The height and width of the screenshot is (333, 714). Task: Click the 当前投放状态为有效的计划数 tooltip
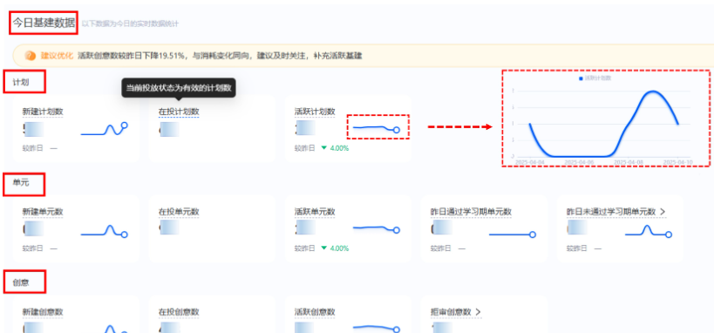pos(179,87)
